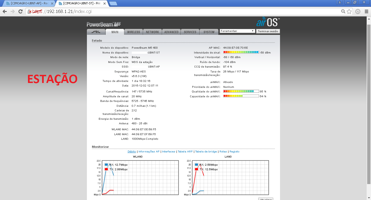
Task: Close the CIMOAGRO-UBNT-ST browser tab
Action: click(104, 3)
